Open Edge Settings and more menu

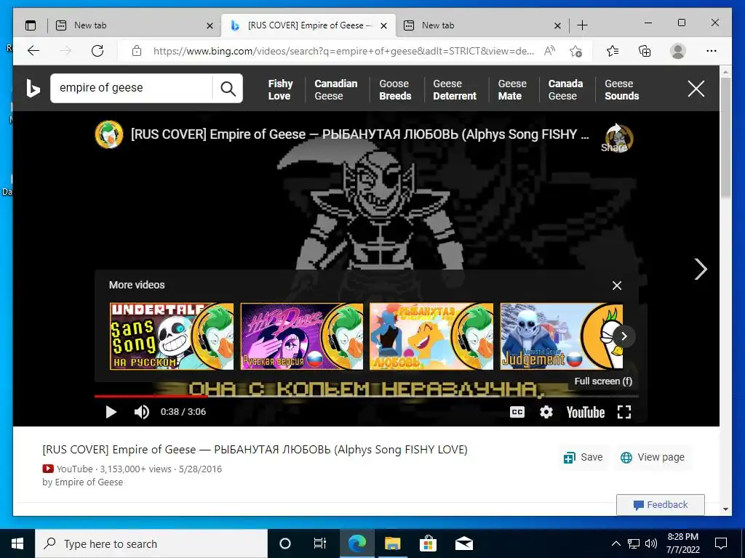712,51
